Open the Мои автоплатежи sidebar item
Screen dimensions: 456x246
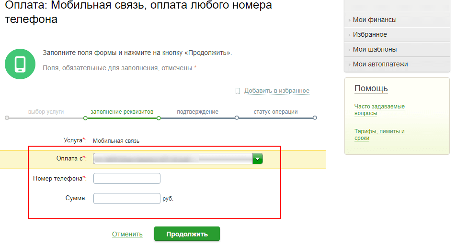point(380,64)
